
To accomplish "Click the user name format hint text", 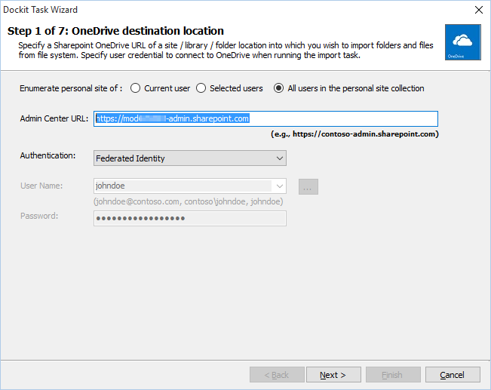I will coord(189,201).
